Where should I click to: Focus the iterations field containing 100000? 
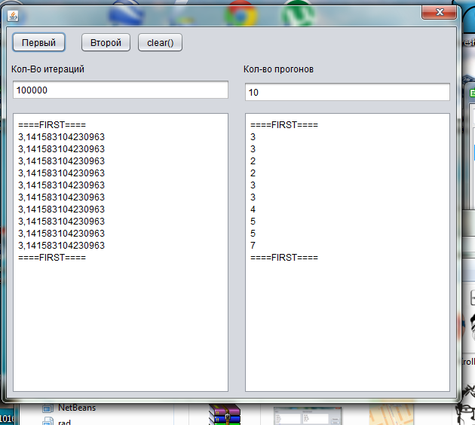(120, 90)
